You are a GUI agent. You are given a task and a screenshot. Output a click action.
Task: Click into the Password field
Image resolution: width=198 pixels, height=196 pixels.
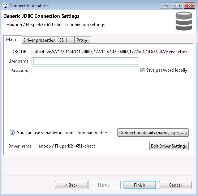85,70
